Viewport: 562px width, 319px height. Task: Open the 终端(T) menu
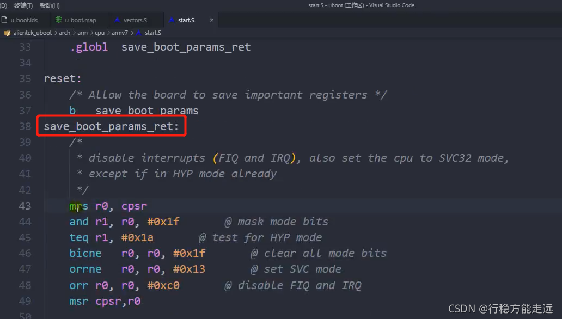(23, 5)
